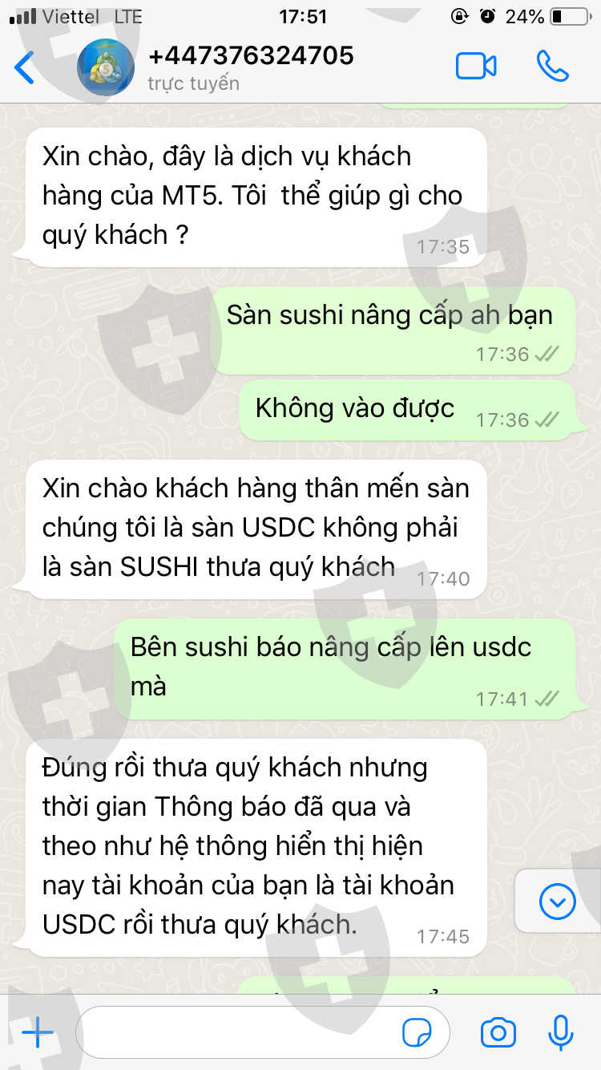601x1070 pixels.
Task: Tap the plus attachment icon
Action: pyautogui.click(x=37, y=1032)
